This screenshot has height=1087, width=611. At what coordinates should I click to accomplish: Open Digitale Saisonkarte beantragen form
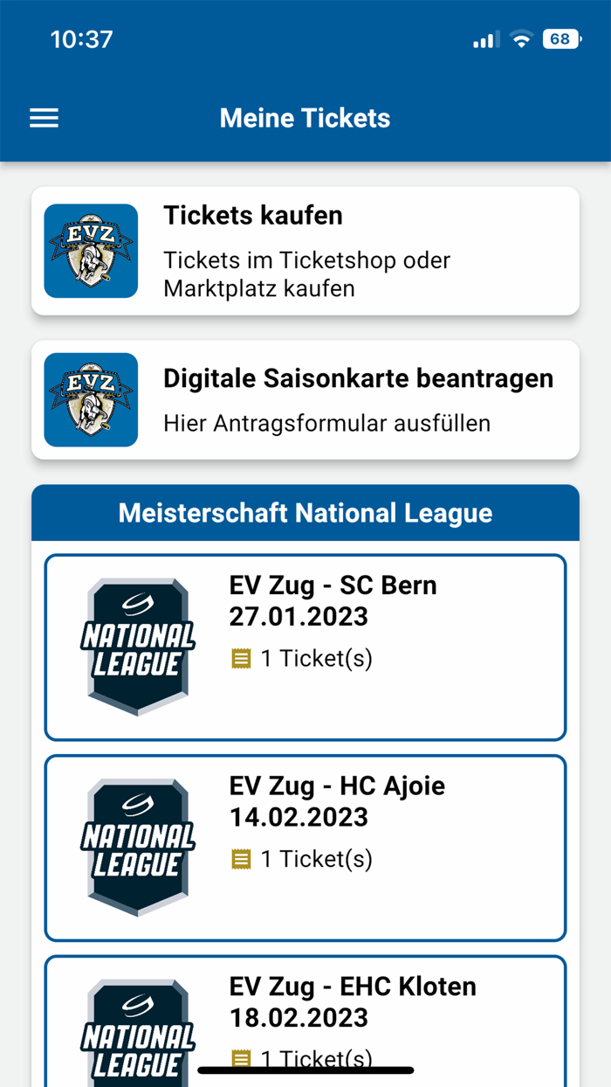pos(305,399)
